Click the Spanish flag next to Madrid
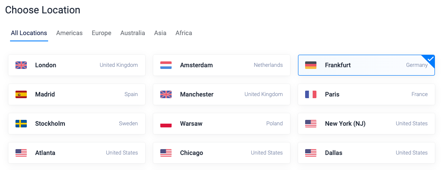The image size is (442, 170). 21,94
